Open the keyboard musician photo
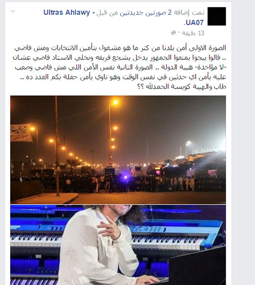Viewport: 255px width, 285px height. point(118,245)
